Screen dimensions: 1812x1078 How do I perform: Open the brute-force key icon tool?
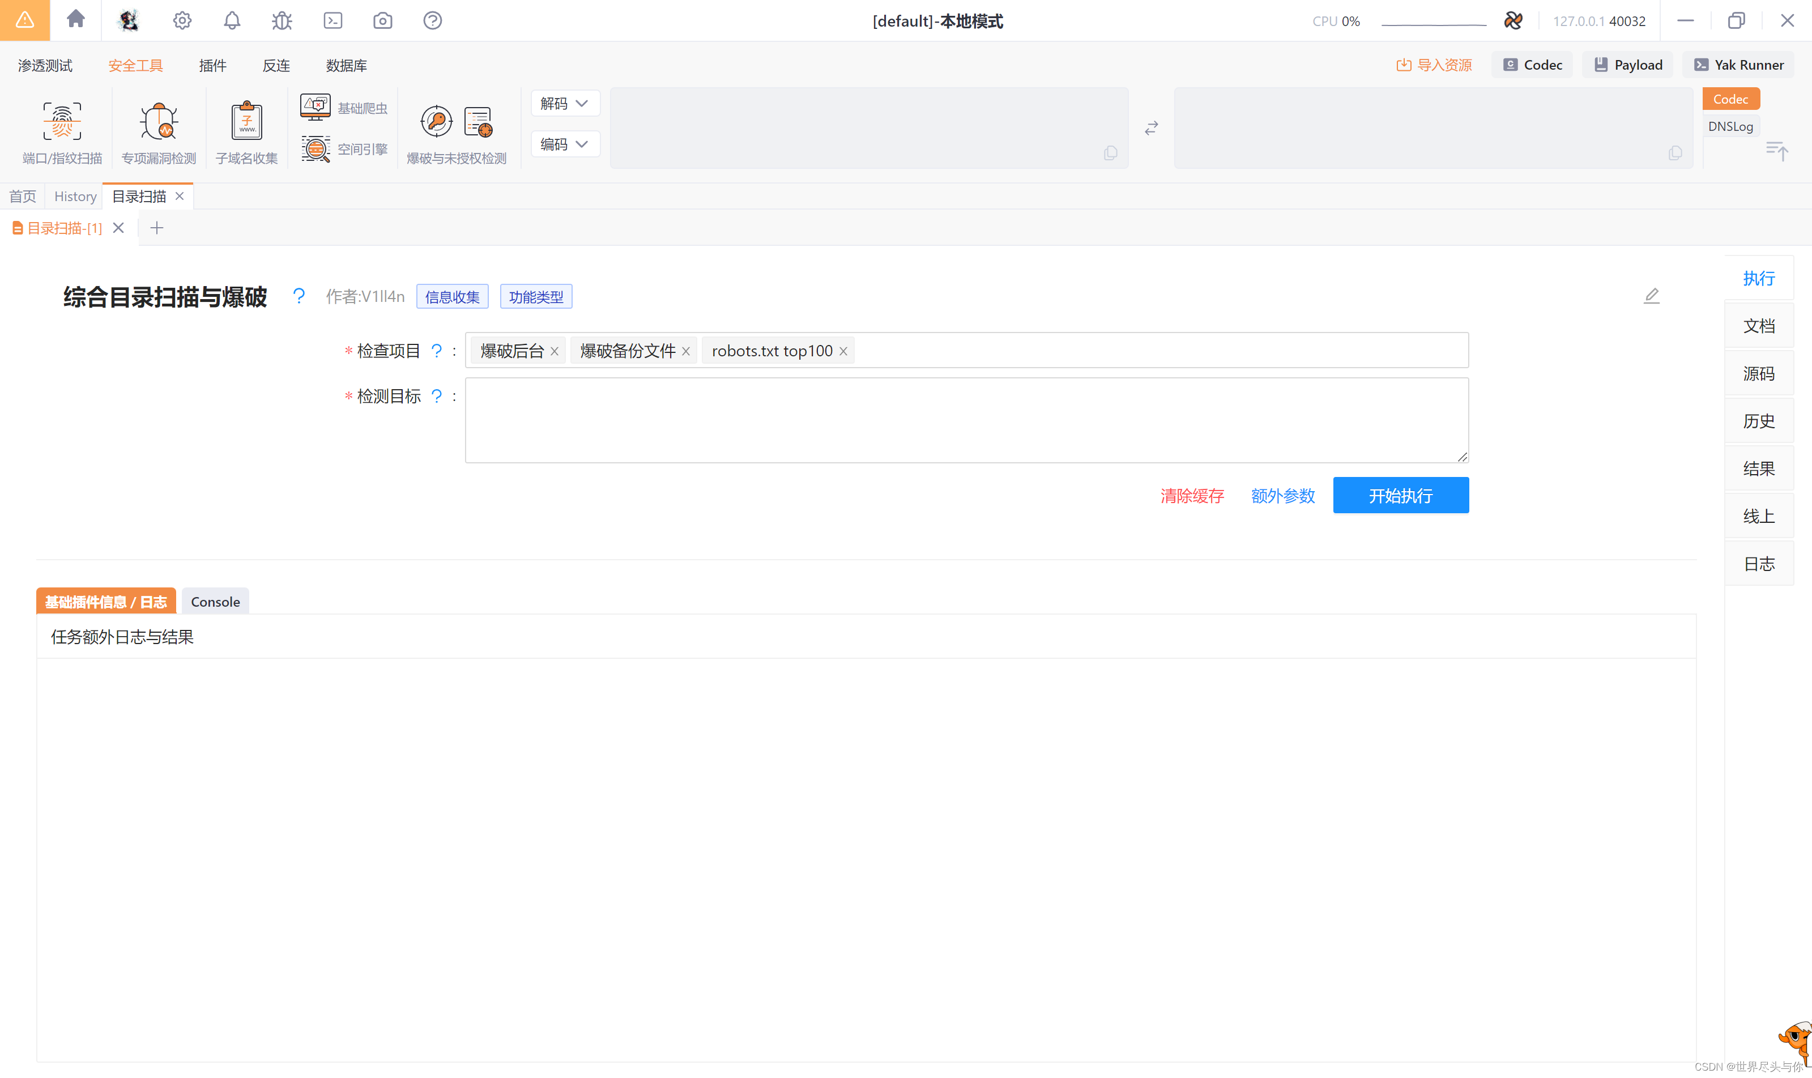(437, 121)
